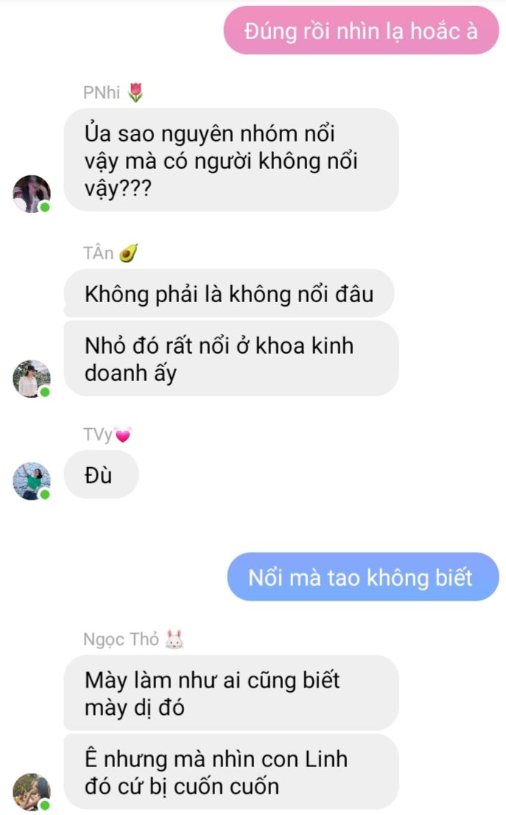The width and height of the screenshot is (506, 815).
Task: Click the tulip emoji beside PNhi
Action: (x=136, y=93)
